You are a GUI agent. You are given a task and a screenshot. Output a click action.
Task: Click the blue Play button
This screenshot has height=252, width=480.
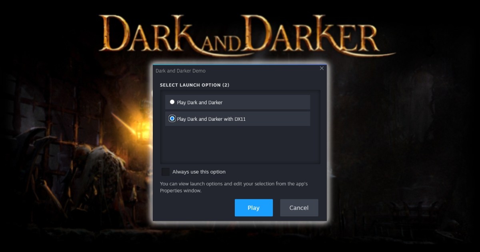[x=254, y=208]
